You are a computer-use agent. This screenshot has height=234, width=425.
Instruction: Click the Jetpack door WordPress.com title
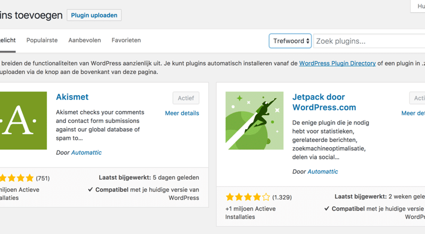pyautogui.click(x=324, y=102)
